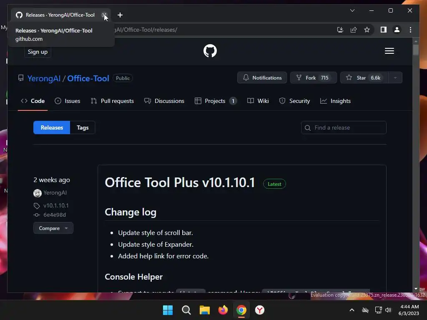Expand the Star lists dropdown arrow
This screenshot has width=427, height=320.
pos(395,78)
